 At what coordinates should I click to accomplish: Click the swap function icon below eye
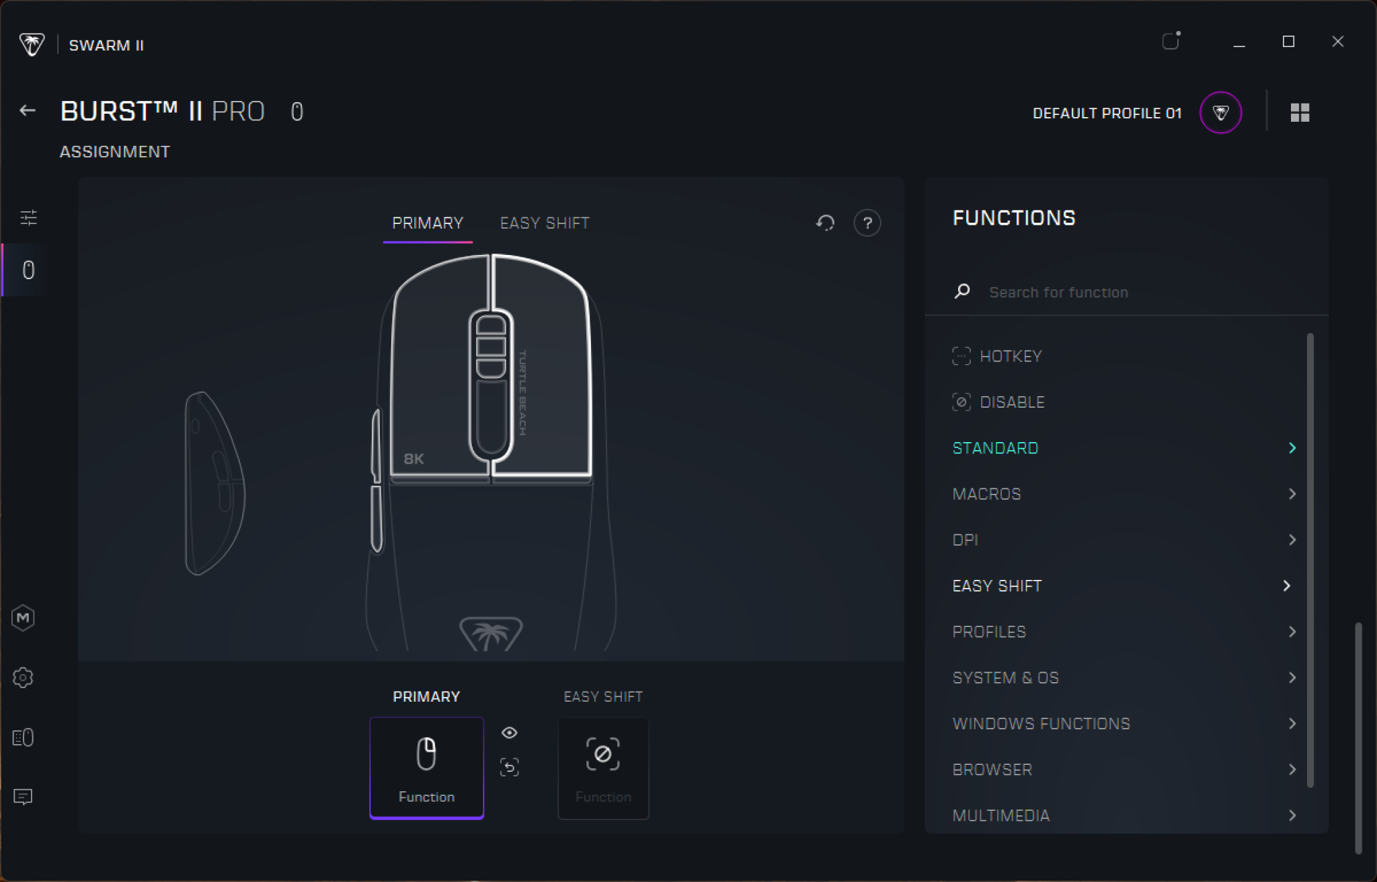509,767
